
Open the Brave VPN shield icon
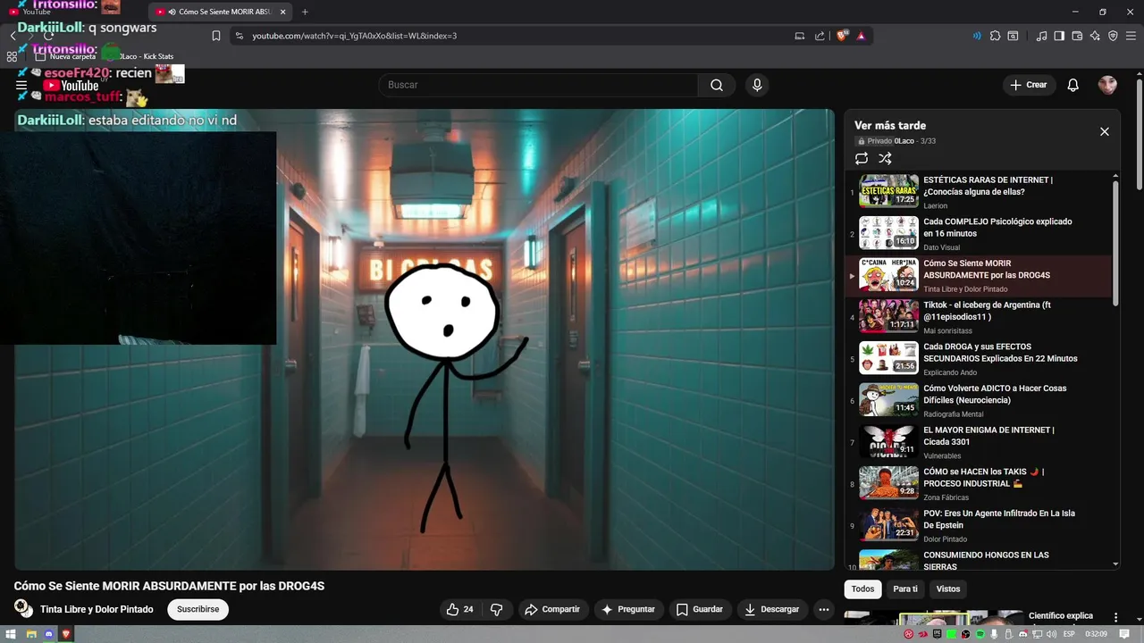[1113, 36]
